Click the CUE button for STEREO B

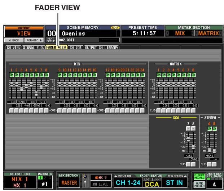[x=214, y=164]
